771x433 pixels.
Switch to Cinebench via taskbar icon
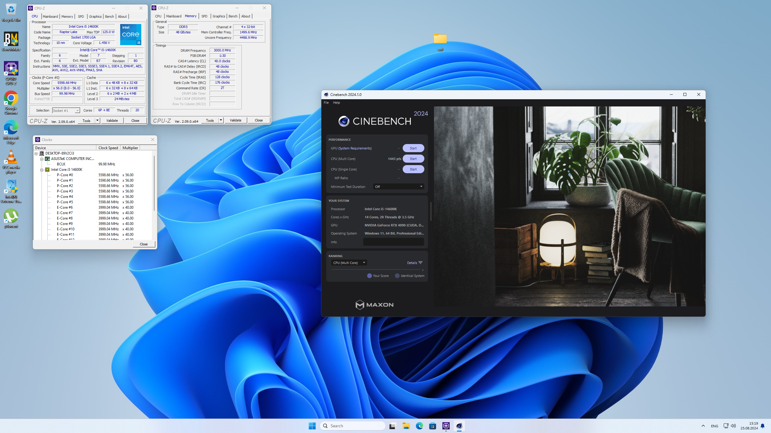point(459,426)
